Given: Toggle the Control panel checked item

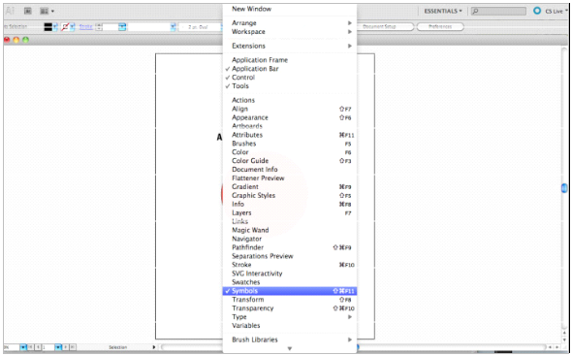Looking at the screenshot, I should point(290,78).
